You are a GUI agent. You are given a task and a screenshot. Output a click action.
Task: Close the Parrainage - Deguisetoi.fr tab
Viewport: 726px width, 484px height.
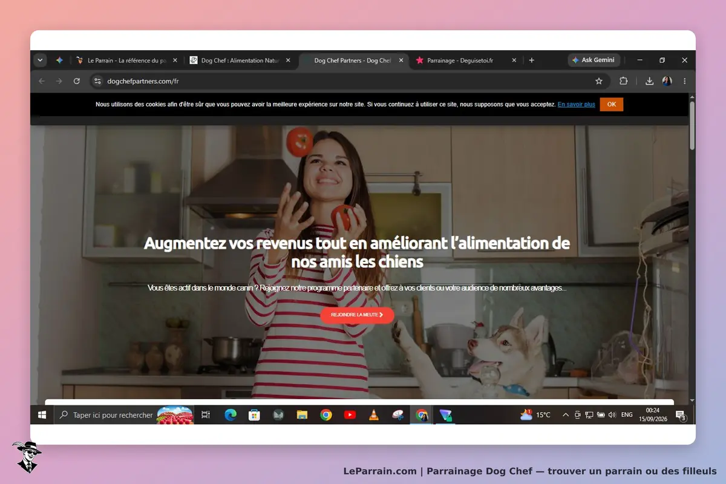(x=514, y=60)
